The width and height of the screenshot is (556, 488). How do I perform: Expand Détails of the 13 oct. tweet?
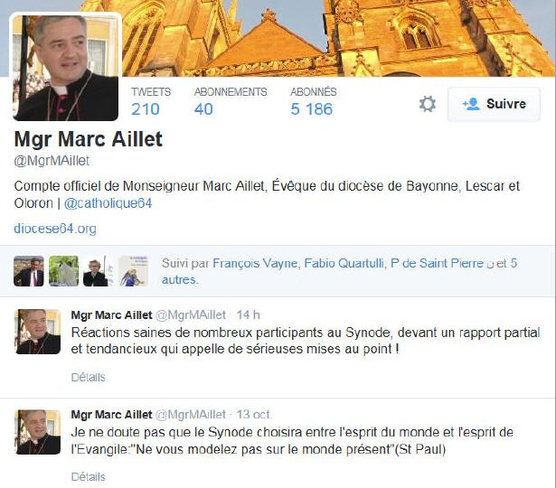pyautogui.click(x=89, y=477)
